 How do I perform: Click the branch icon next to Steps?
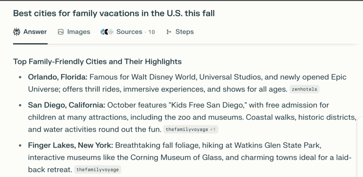(169, 32)
